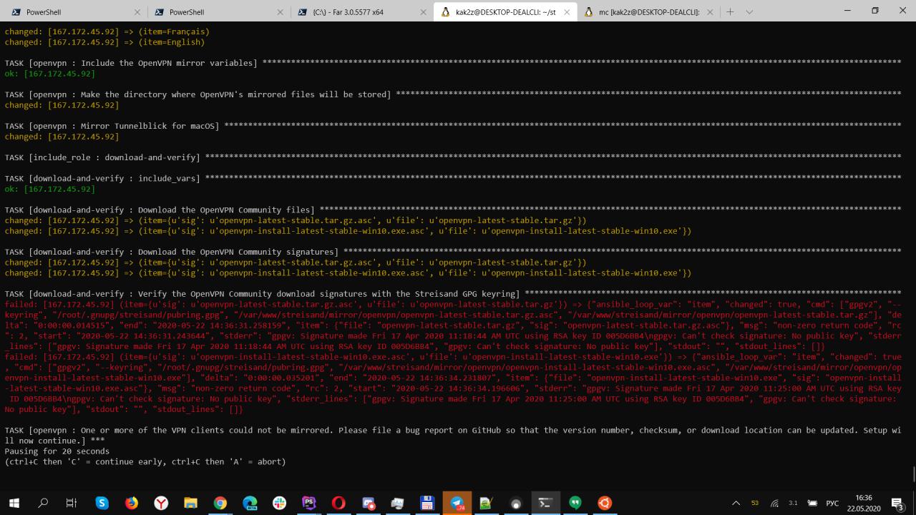Close the second PowerShell tab

[x=281, y=12]
